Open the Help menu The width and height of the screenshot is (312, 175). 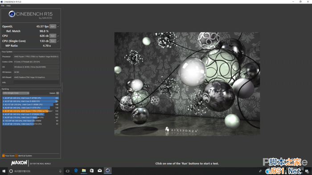pyautogui.click(x=8, y=6)
